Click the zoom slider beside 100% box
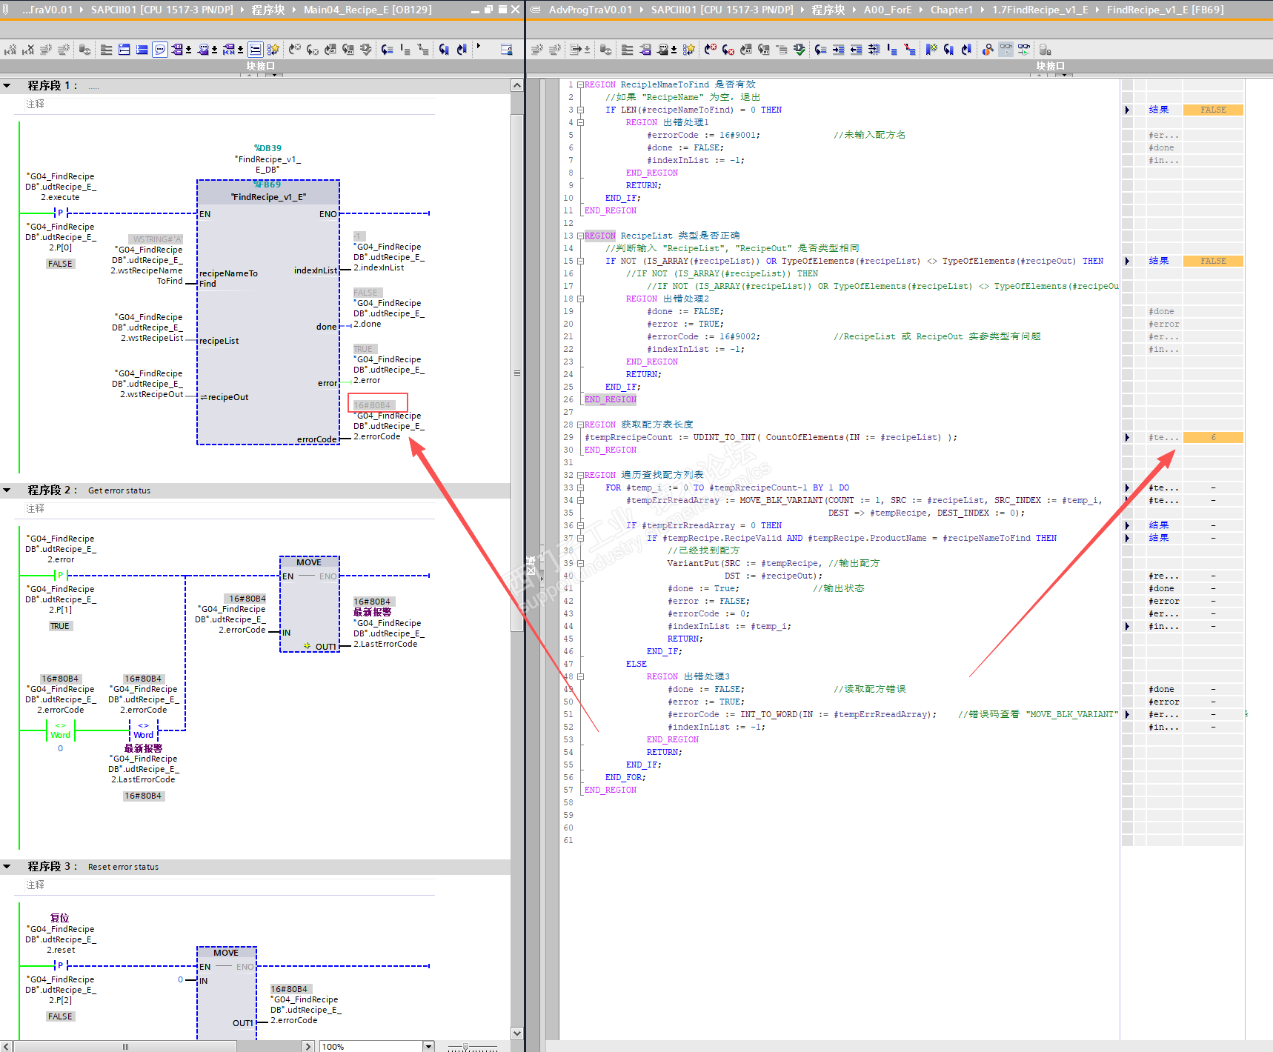 click(x=465, y=1046)
